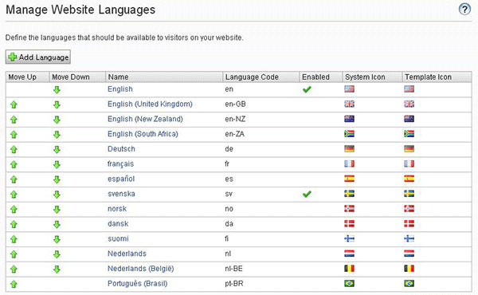The height and width of the screenshot is (295, 478).
Task: Move français down
Action: (57, 164)
